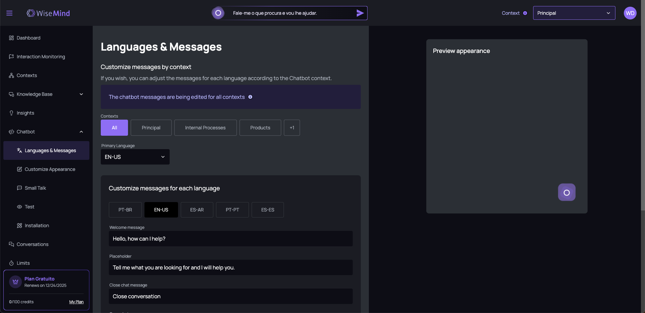Click the info icon beside all contexts notice
The width and height of the screenshot is (645, 313).
coord(250,97)
